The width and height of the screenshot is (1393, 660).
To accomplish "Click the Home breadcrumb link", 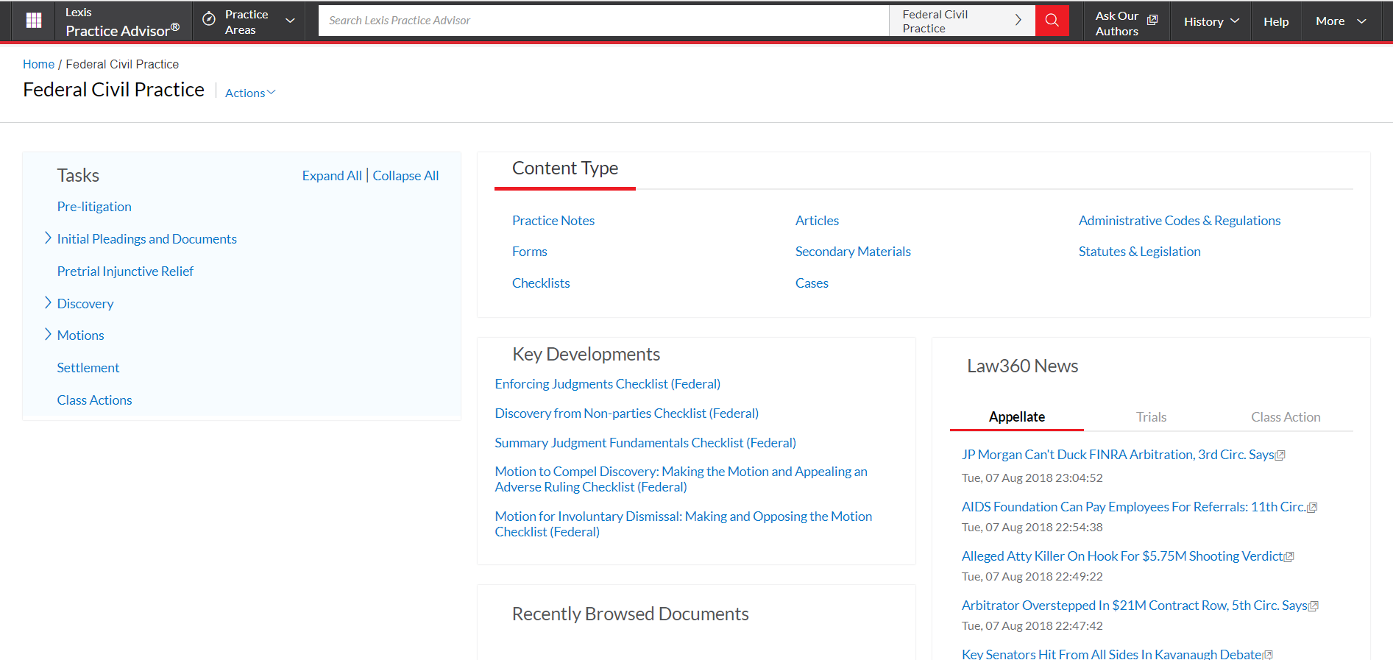I will 38,64.
